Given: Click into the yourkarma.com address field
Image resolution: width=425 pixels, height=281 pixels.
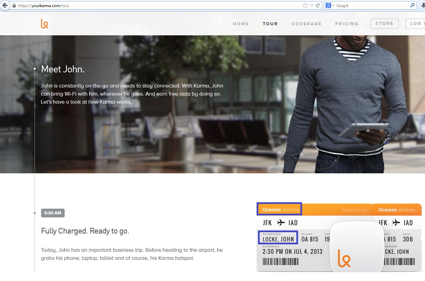Looking at the screenshot, I should [152, 6].
